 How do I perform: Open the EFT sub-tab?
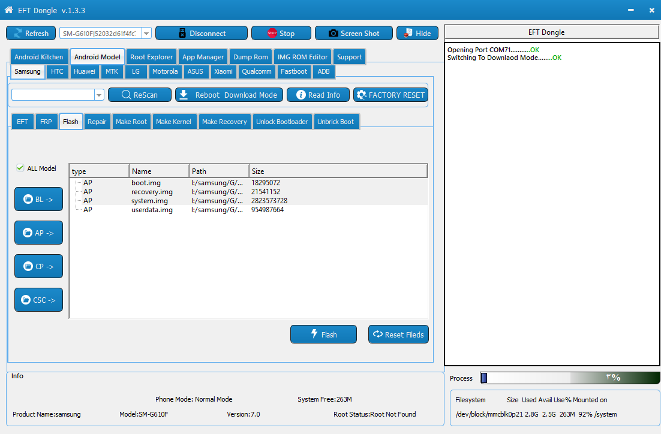(22, 122)
